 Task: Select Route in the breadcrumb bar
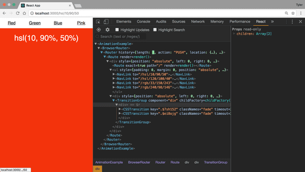pyautogui.click(x=175, y=162)
